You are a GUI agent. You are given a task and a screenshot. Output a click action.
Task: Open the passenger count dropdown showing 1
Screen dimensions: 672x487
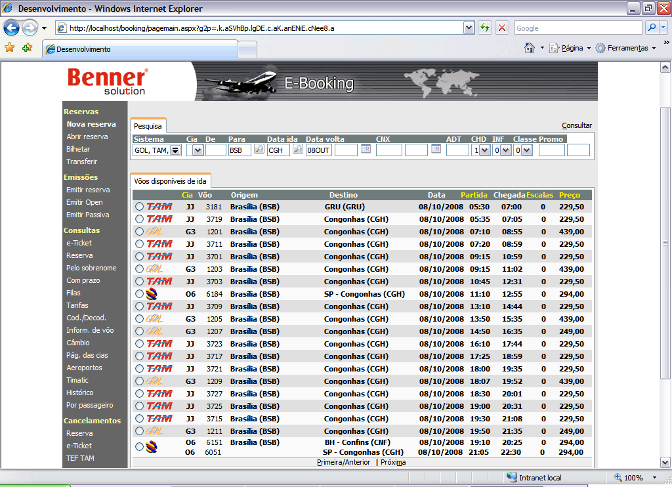coord(485,150)
